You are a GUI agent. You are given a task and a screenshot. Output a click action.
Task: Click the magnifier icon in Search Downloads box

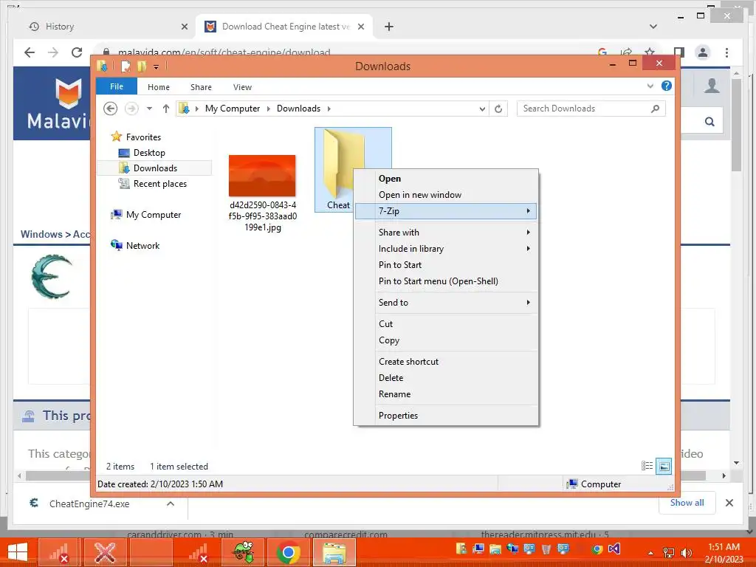coord(655,109)
